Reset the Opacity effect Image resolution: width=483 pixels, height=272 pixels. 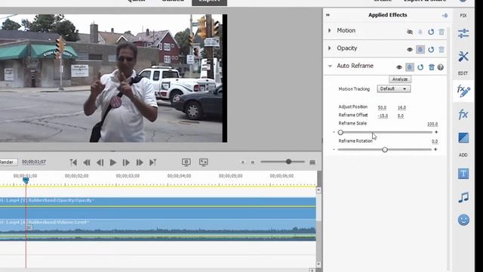point(431,49)
